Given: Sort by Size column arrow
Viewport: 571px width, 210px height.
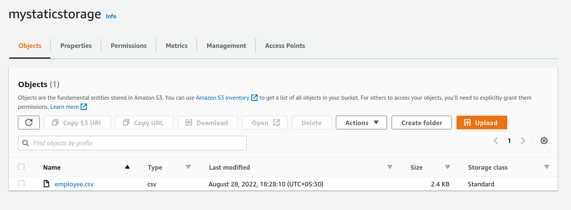Looking at the screenshot, I should (x=447, y=167).
